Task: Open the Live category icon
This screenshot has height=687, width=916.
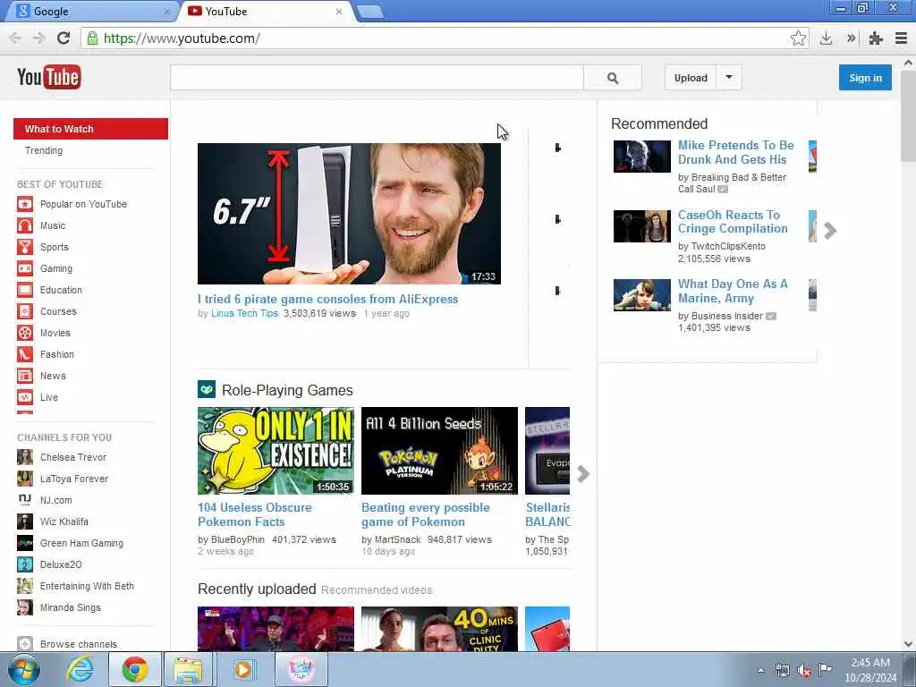Action: coord(24,397)
